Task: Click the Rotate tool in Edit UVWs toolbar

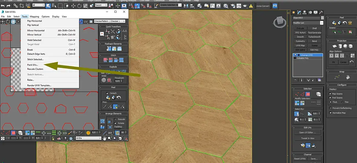Action: point(8,22)
